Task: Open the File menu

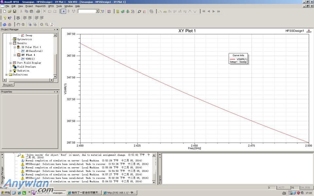Action: pos(7,6)
